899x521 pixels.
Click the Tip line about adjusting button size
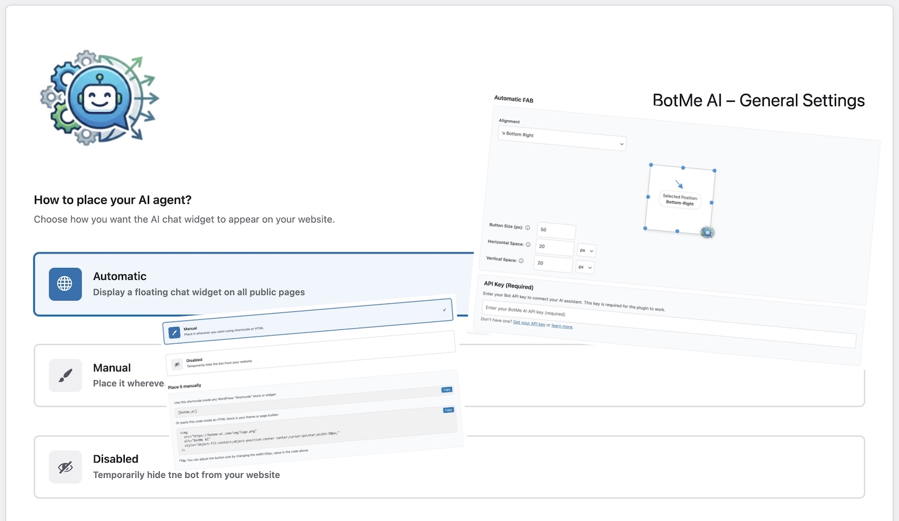tap(243, 456)
